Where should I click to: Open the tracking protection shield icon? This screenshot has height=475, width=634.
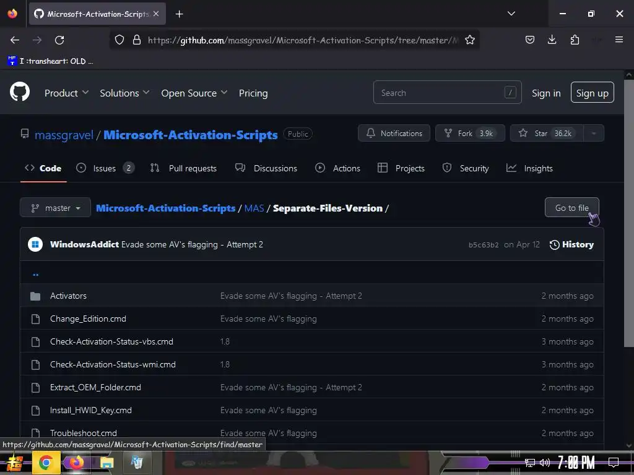(x=119, y=40)
